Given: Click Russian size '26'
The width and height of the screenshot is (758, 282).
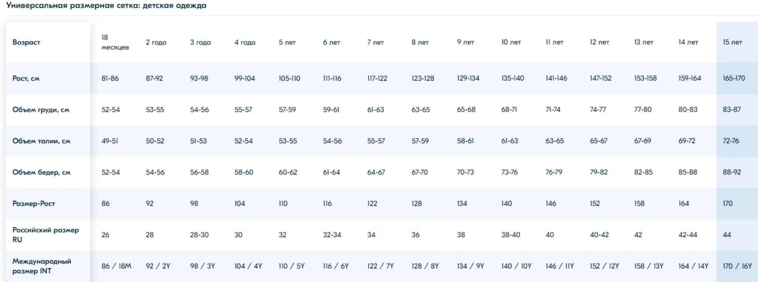Looking at the screenshot, I should [x=105, y=235].
